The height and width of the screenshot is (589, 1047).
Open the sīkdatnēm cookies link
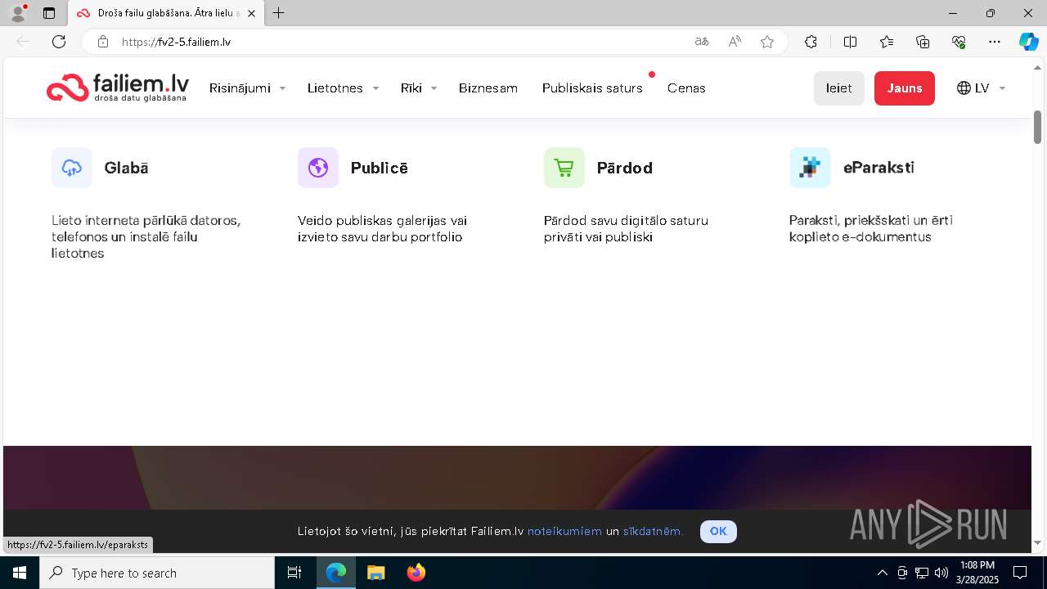tap(653, 532)
